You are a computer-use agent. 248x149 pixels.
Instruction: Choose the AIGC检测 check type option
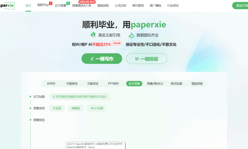(x=97, y=108)
